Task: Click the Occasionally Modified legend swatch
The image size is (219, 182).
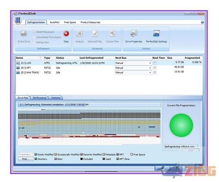Action: [x=55, y=154]
